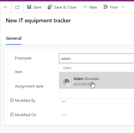Expand the Flow dropdown chevron
This screenshot has width=134, height=133.
point(123,7)
